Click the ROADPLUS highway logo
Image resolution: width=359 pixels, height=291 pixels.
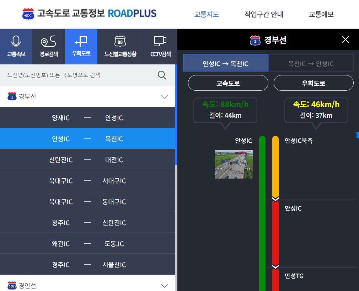[89, 13]
